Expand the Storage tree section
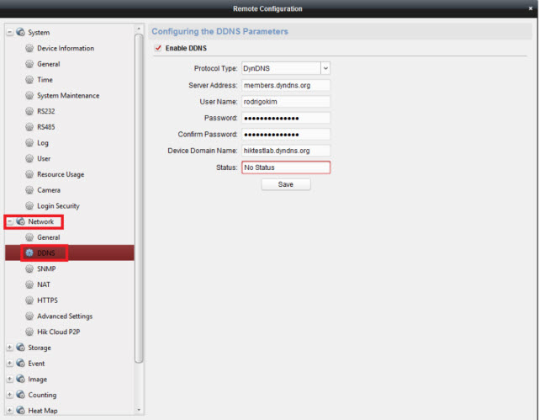The image size is (539, 420). [9, 348]
